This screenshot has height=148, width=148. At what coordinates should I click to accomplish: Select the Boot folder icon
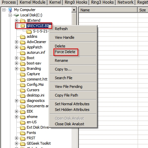click(x=23, y=58)
